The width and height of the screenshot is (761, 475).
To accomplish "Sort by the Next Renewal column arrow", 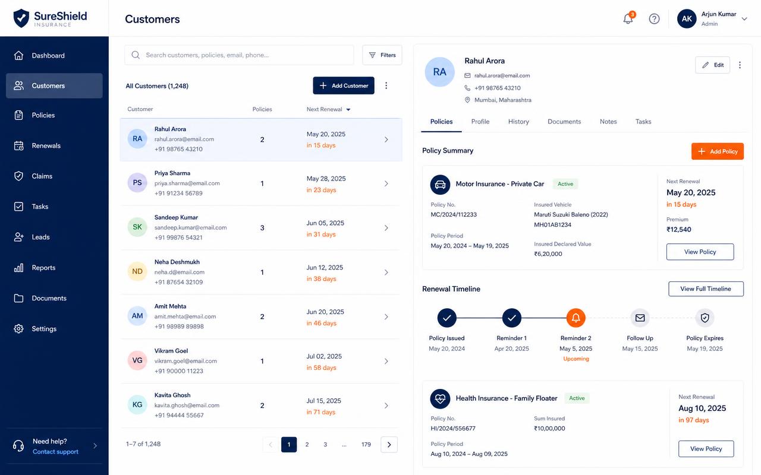I will click(x=348, y=109).
